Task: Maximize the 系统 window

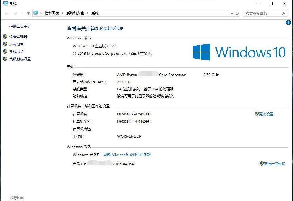Action: coord(271,4)
